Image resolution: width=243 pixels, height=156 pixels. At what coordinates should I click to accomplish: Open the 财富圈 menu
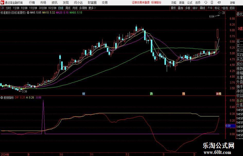click(92, 3)
